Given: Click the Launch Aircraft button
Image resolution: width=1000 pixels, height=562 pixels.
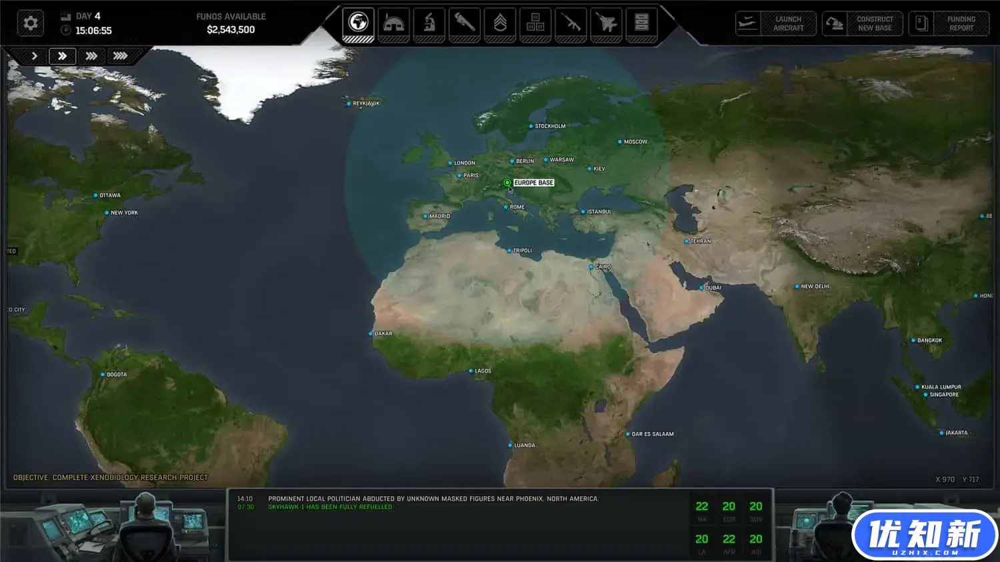Looking at the screenshot, I should point(777,24).
